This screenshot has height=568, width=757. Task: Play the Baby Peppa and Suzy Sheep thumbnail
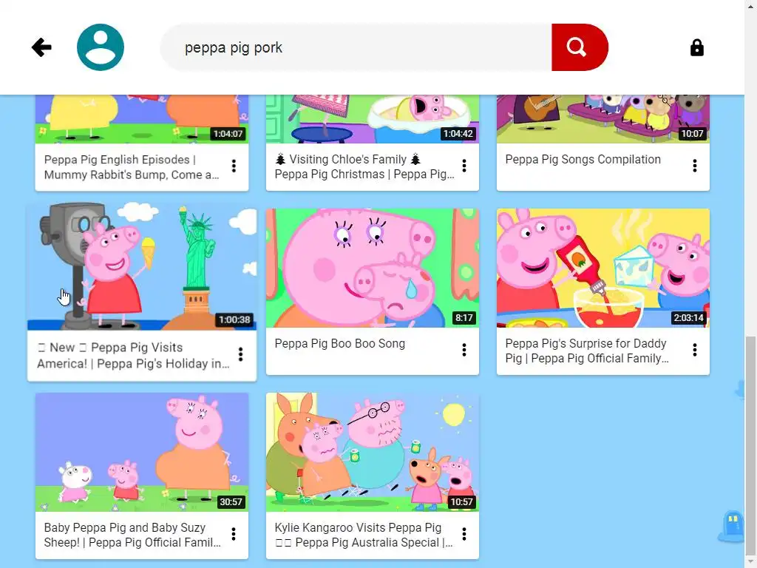tap(142, 452)
